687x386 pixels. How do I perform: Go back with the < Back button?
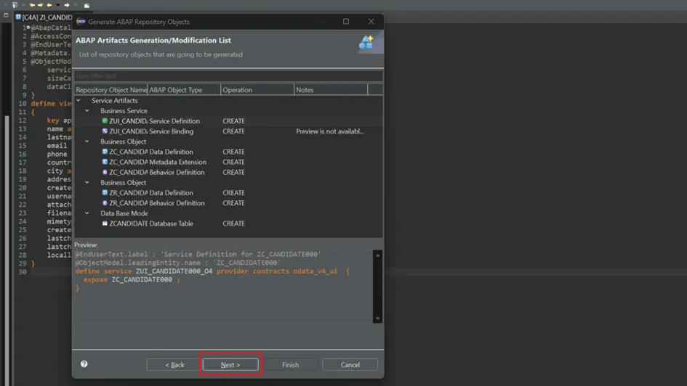pos(174,365)
